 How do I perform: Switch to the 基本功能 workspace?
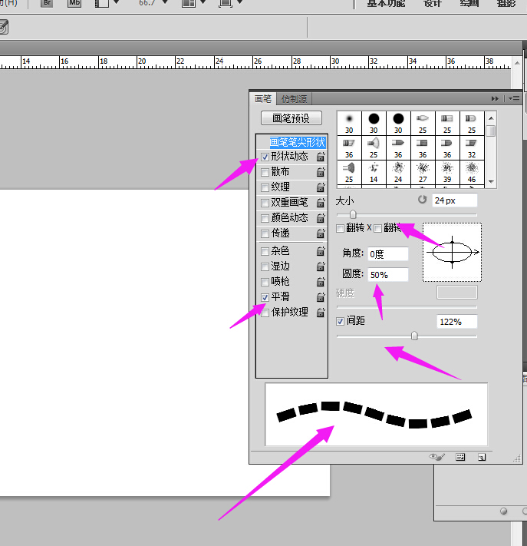[387, 3]
